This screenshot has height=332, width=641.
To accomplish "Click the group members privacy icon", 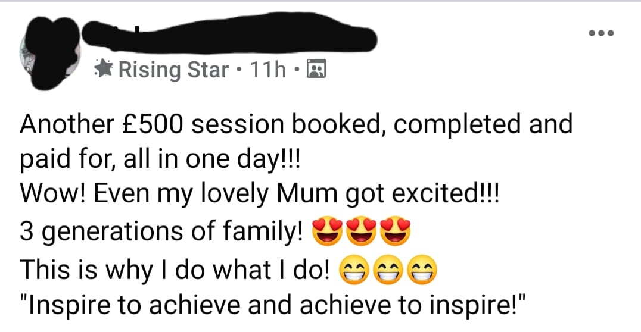I will click(316, 69).
